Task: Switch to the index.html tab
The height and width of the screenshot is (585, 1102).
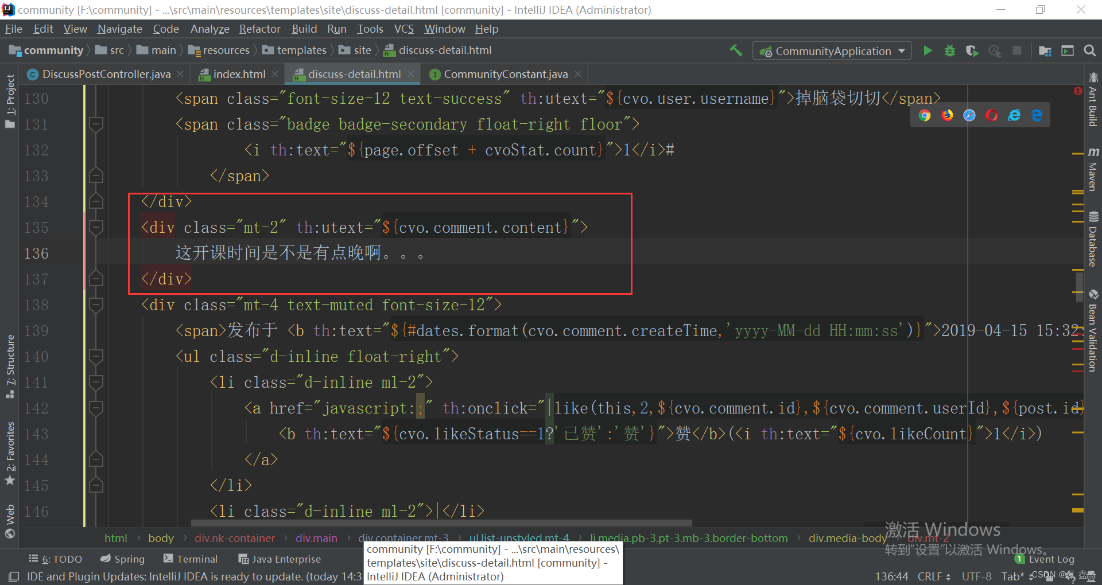Action: coord(239,74)
